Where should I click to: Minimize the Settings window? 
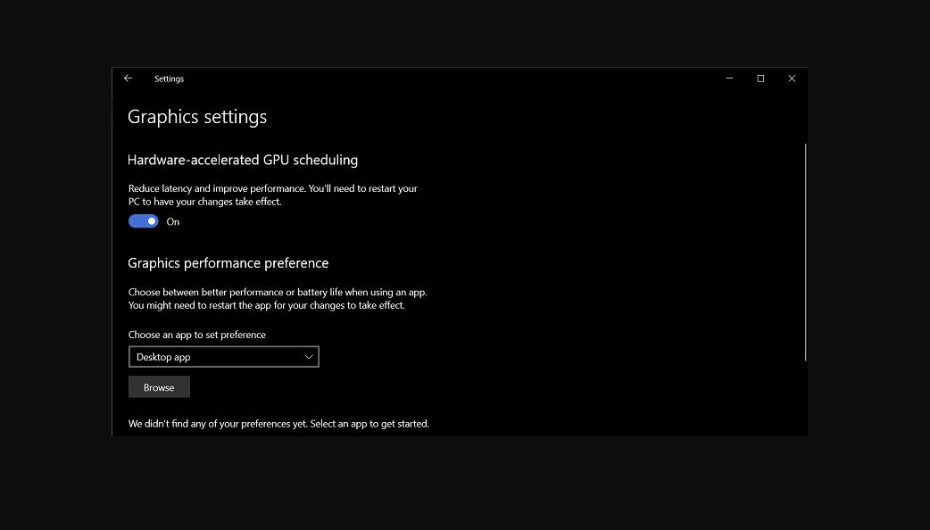pyautogui.click(x=729, y=79)
